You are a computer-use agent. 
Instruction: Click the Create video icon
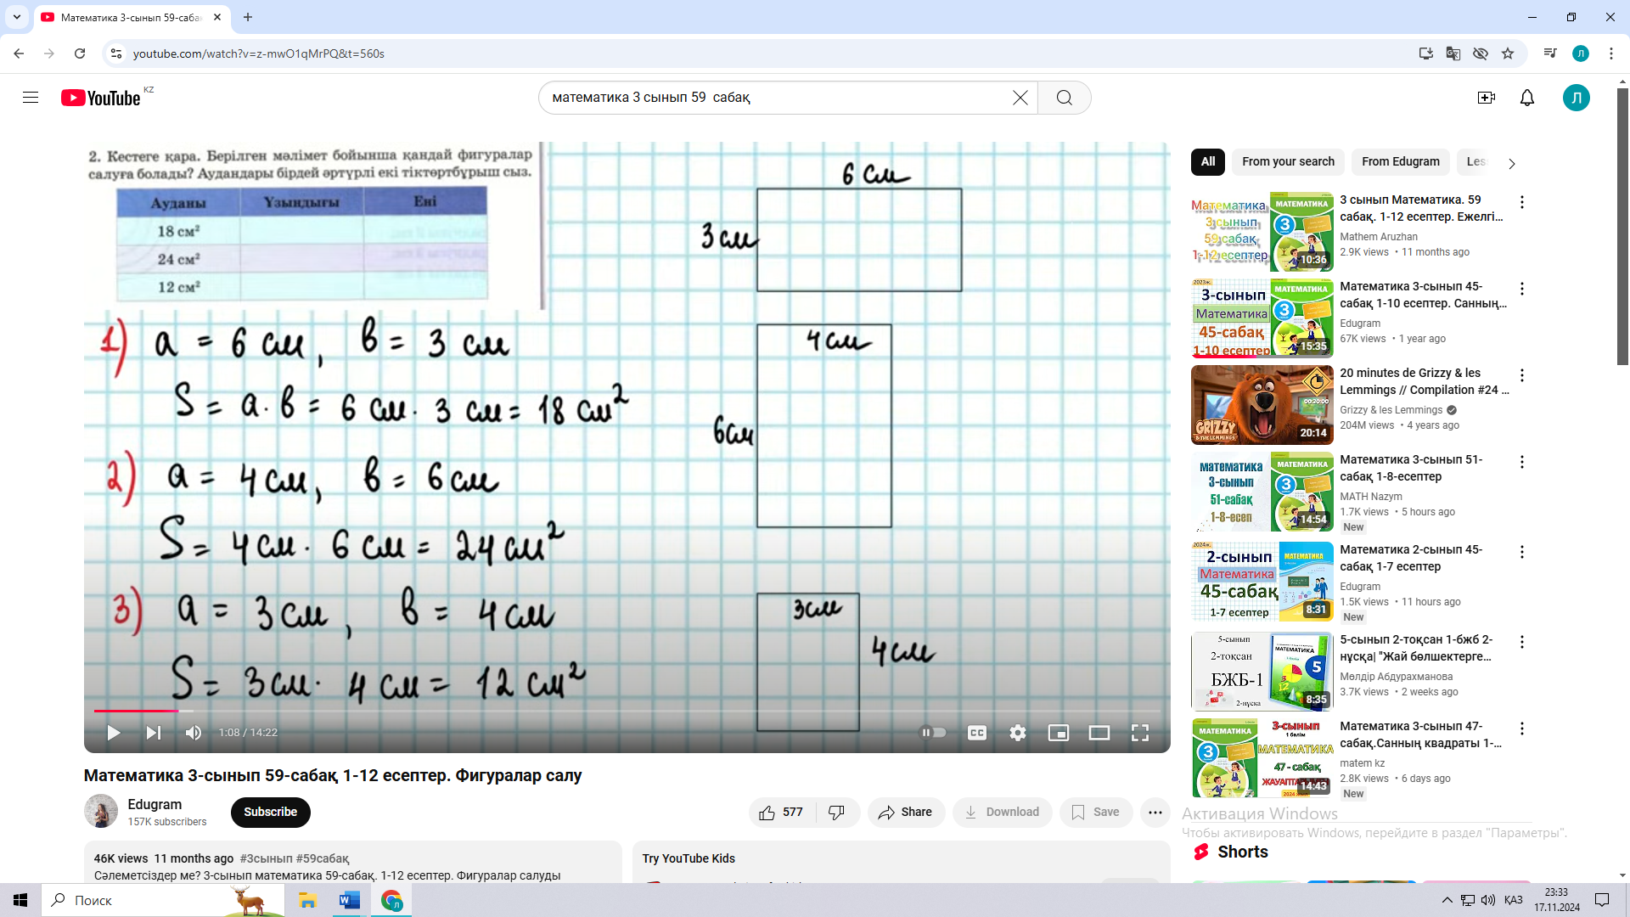pyautogui.click(x=1486, y=98)
